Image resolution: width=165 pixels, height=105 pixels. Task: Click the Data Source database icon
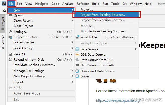click(77, 49)
